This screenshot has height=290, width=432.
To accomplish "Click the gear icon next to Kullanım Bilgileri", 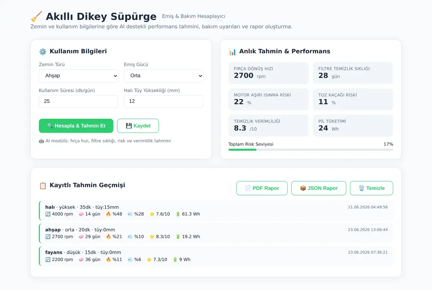I will click(43, 51).
